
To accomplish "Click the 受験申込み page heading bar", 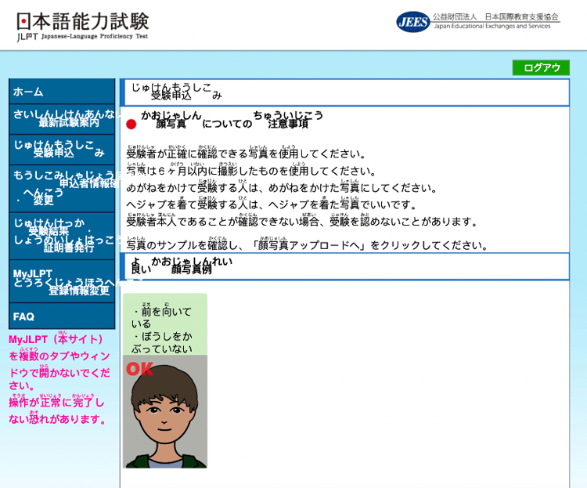I will coord(344,92).
